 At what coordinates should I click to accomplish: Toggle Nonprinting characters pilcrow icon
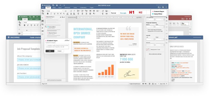pos(94,14)
